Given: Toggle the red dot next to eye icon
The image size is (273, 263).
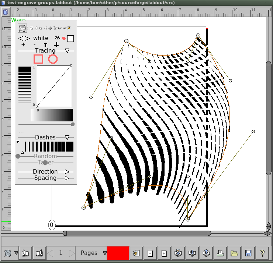Looking at the screenshot, I should pyautogui.click(x=64, y=38).
